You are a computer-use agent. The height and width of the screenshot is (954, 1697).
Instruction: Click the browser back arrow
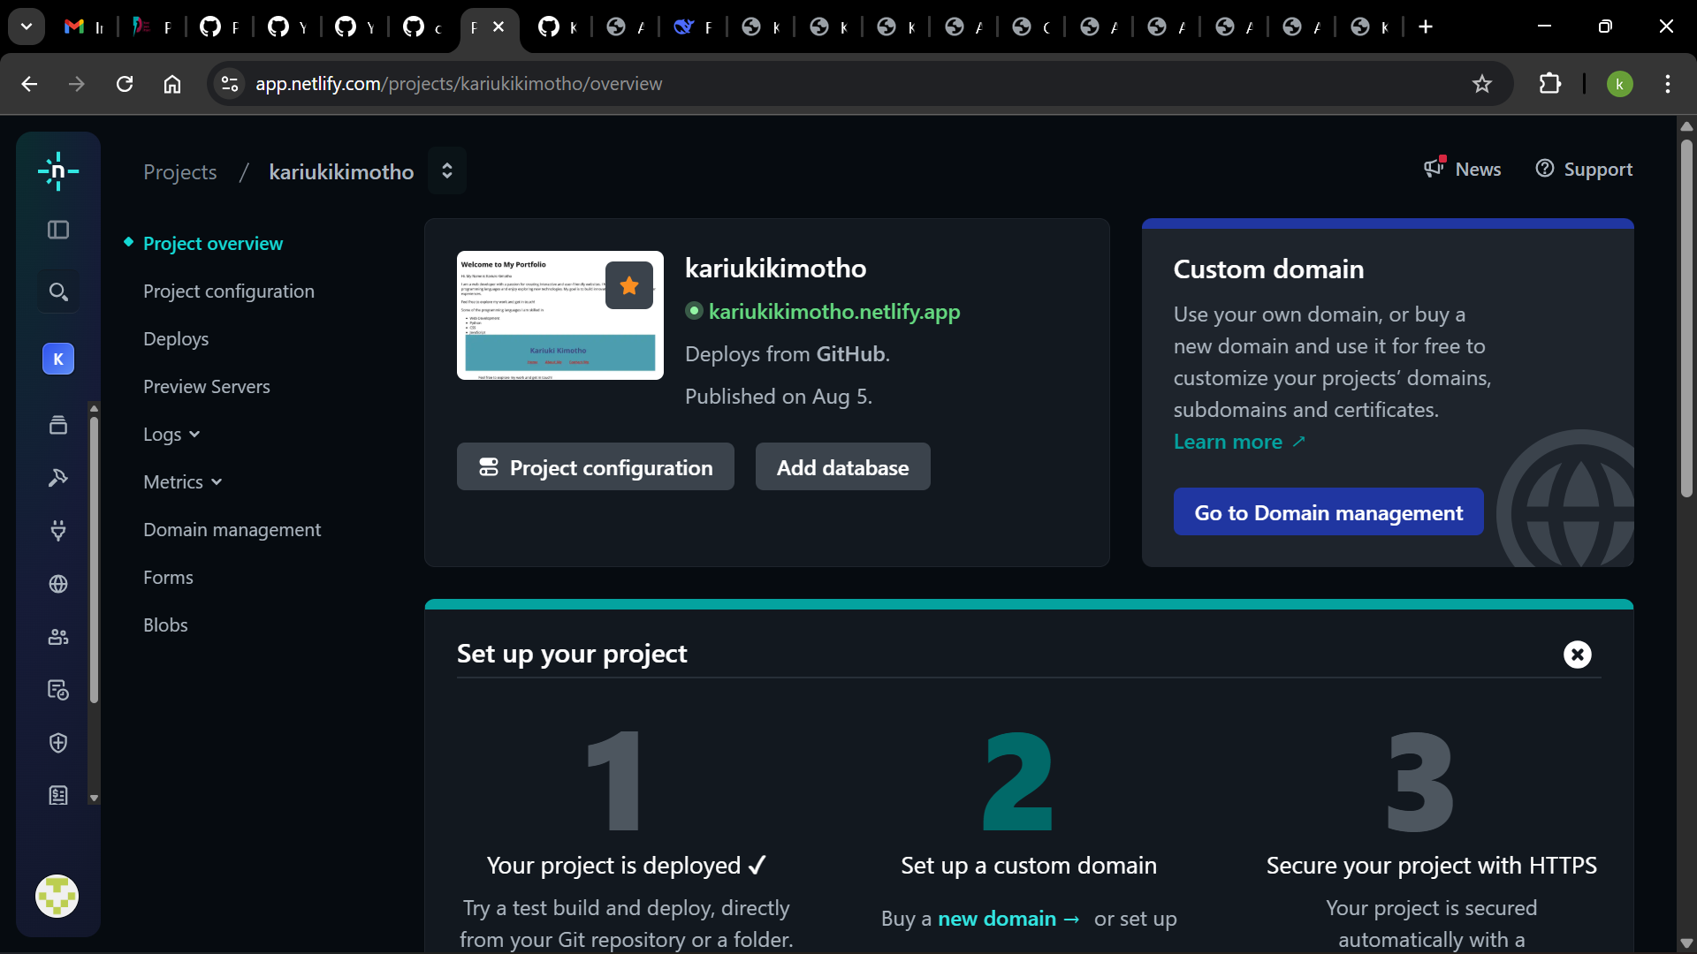coord(29,84)
